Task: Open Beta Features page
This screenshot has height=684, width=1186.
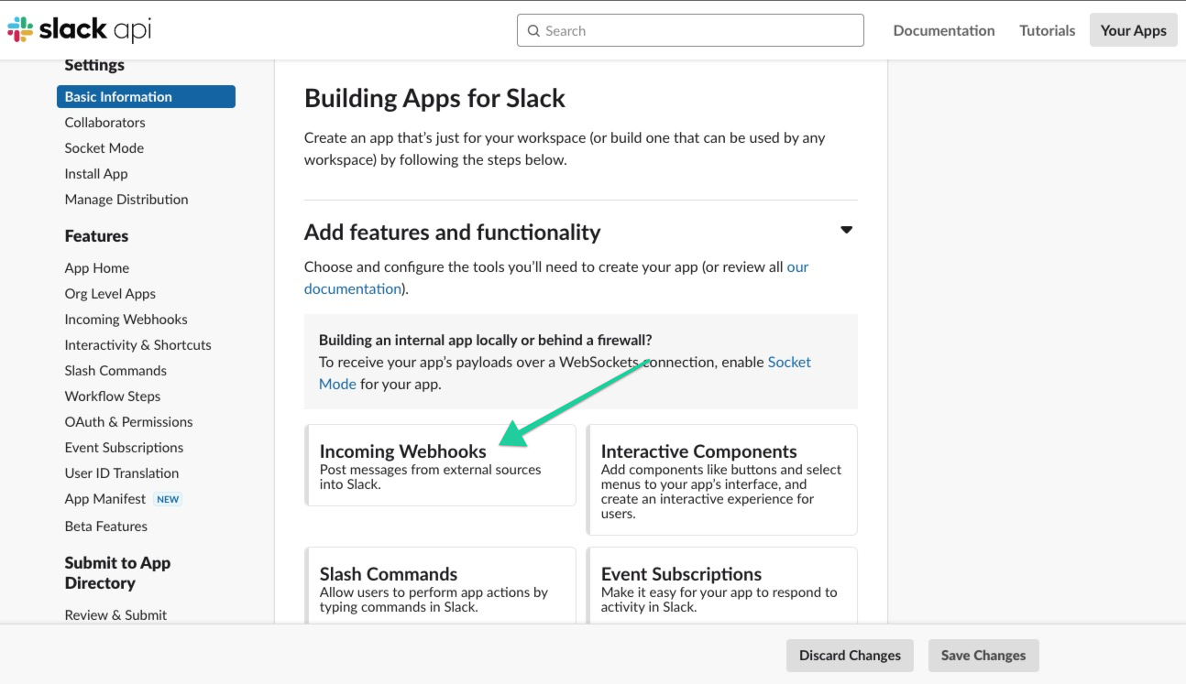Action: [x=105, y=526]
